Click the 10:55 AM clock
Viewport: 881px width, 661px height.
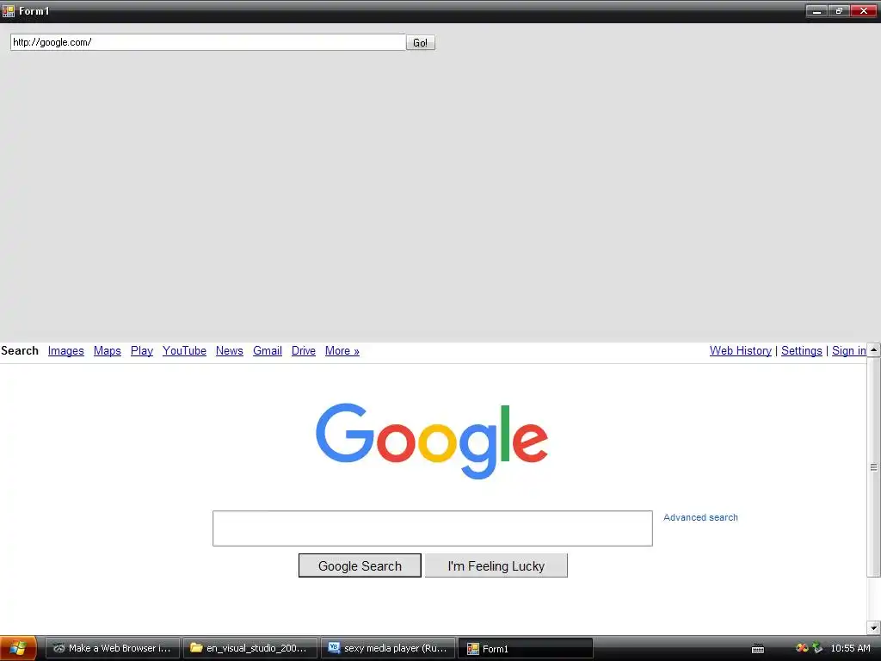coord(850,648)
